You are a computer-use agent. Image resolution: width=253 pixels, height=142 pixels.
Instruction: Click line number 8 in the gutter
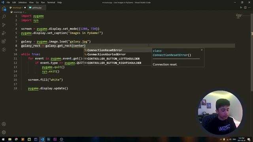pyautogui.click(x=16, y=46)
